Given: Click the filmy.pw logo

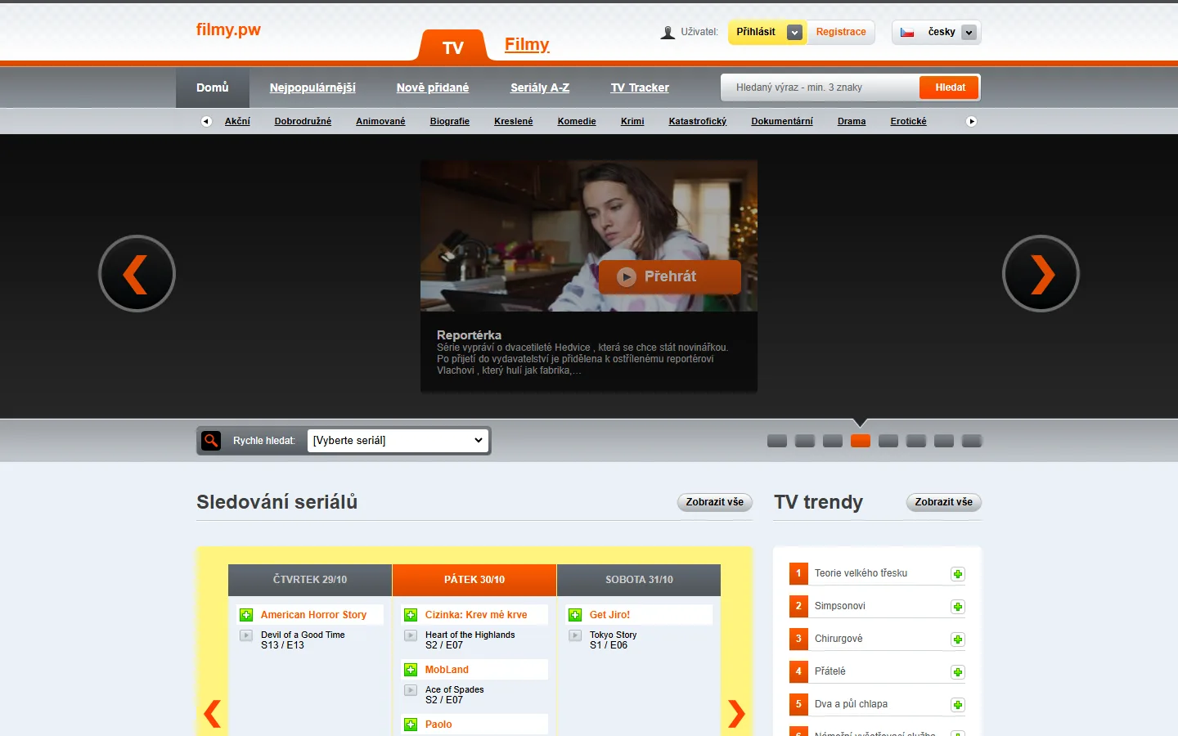Looking at the screenshot, I should tap(228, 30).
